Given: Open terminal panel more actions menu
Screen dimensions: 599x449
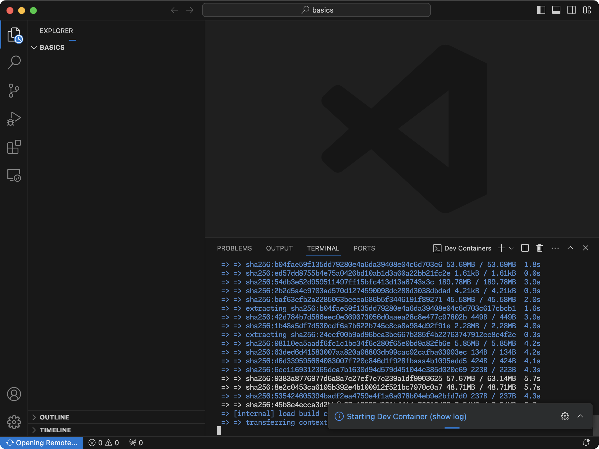Looking at the screenshot, I should click(x=555, y=248).
